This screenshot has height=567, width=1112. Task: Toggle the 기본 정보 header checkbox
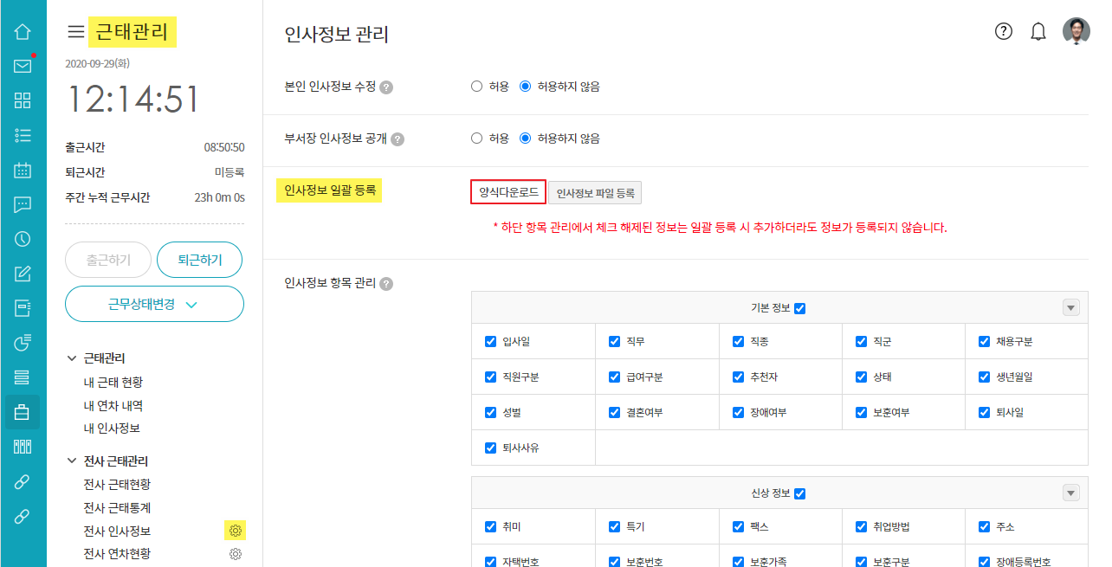point(799,308)
